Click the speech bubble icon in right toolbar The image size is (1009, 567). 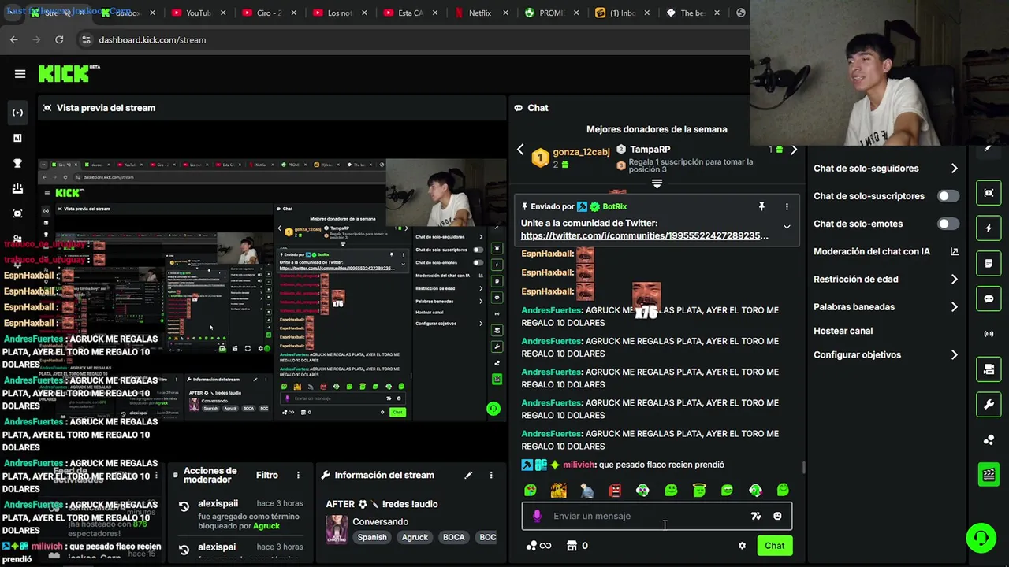pyautogui.click(x=989, y=299)
